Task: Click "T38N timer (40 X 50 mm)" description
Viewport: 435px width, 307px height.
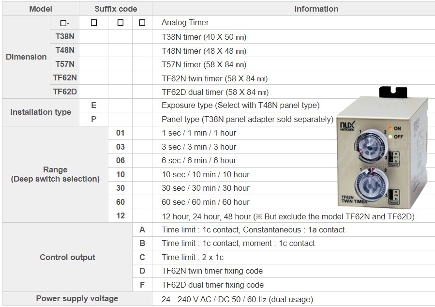Action: tap(204, 37)
